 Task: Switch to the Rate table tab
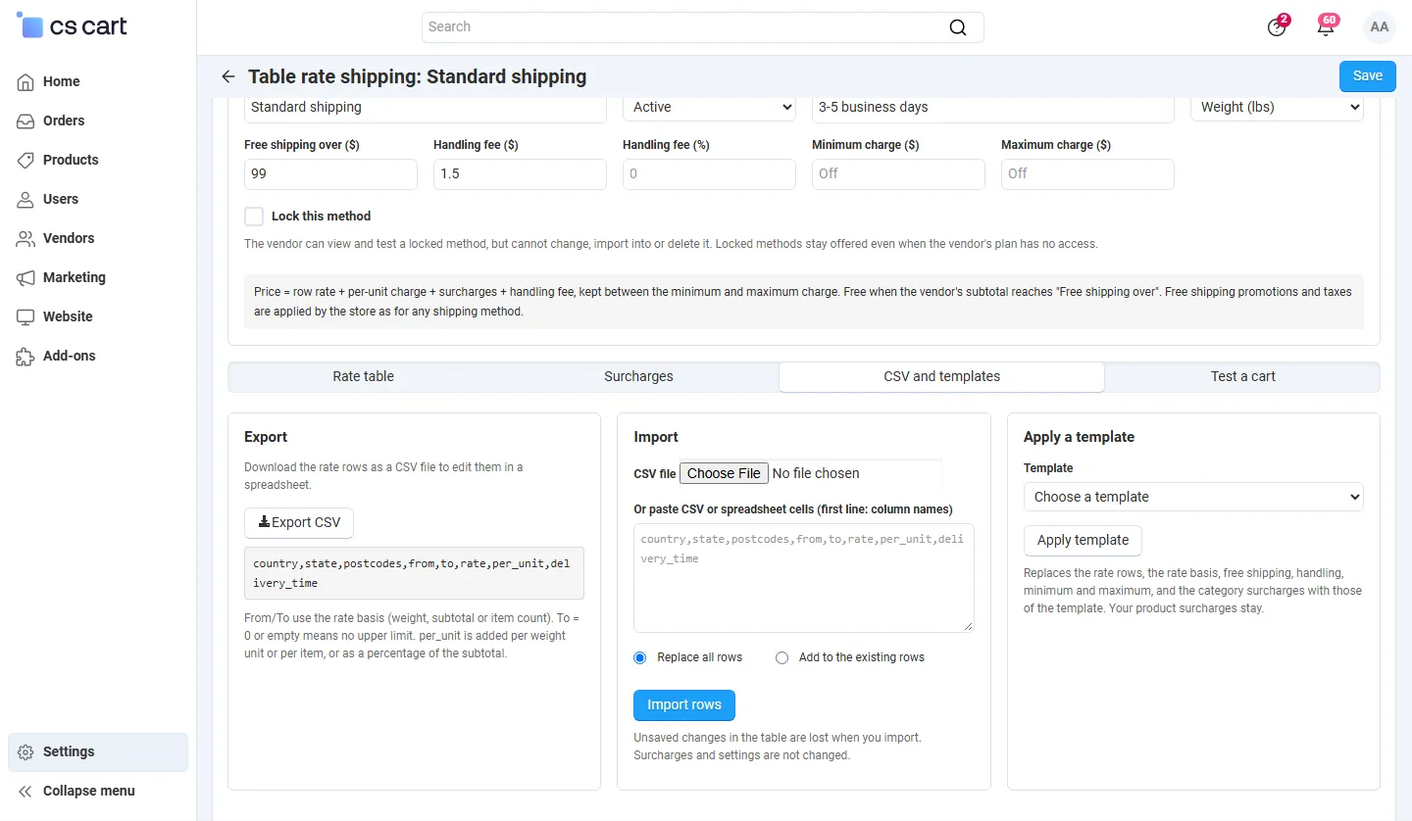pyautogui.click(x=364, y=376)
